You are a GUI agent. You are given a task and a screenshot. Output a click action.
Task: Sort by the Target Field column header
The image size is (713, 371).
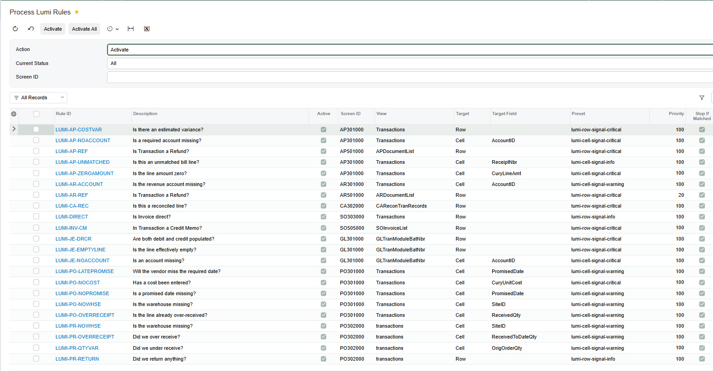click(504, 114)
